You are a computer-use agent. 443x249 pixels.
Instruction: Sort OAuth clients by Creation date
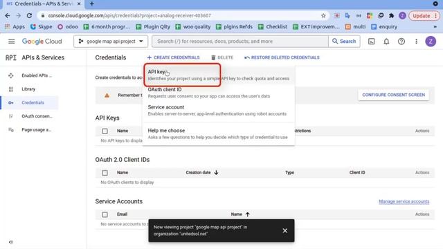(202, 172)
